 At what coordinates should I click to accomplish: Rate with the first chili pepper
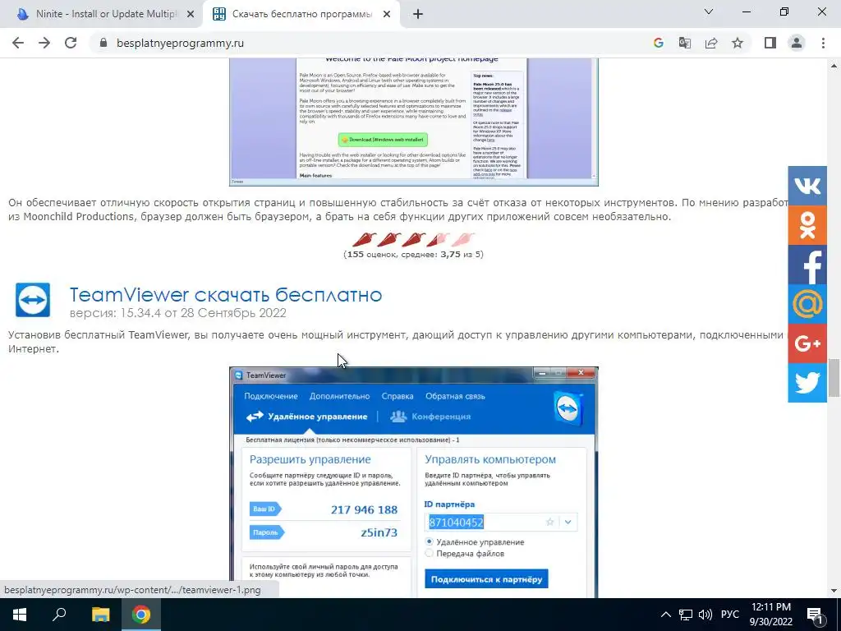click(x=363, y=239)
